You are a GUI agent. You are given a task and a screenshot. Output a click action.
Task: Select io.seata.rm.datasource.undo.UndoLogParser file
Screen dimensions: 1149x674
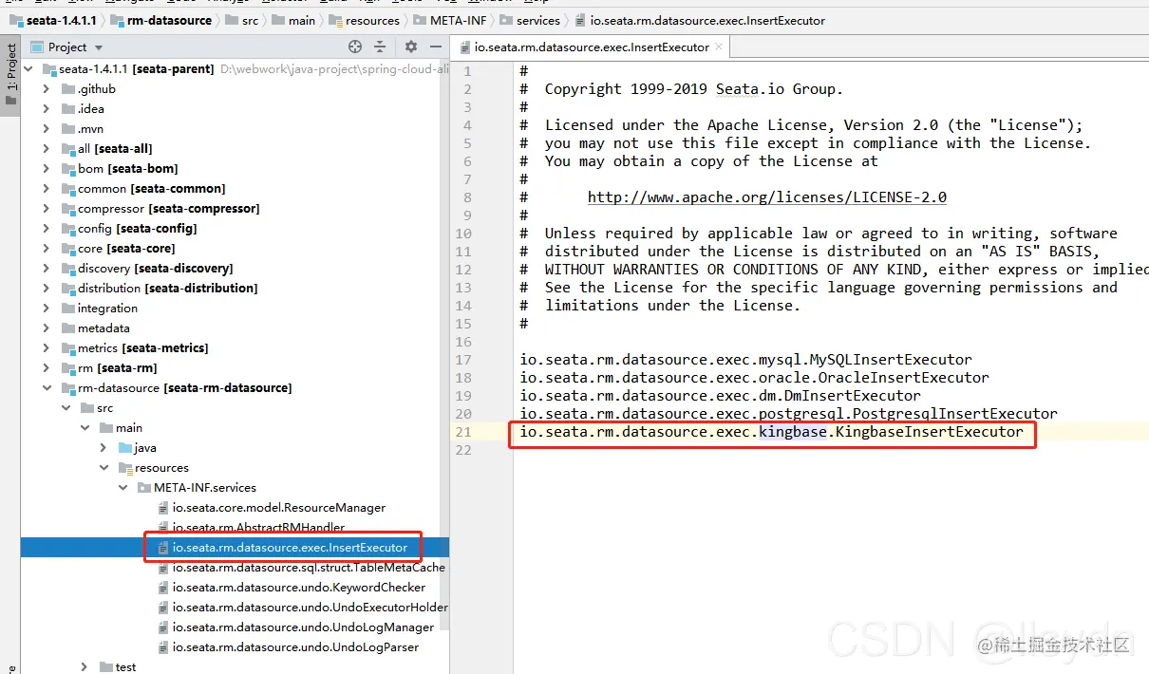click(235, 647)
